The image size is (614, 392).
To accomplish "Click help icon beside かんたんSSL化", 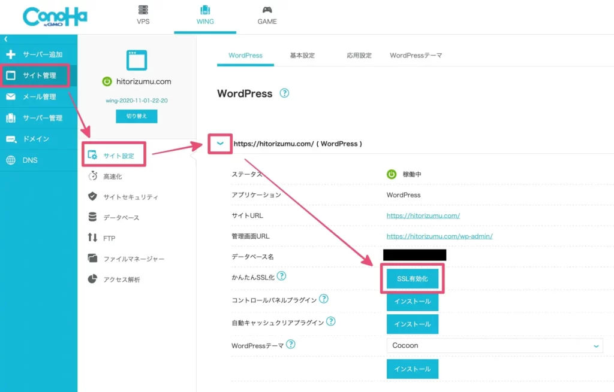I will pos(282,276).
